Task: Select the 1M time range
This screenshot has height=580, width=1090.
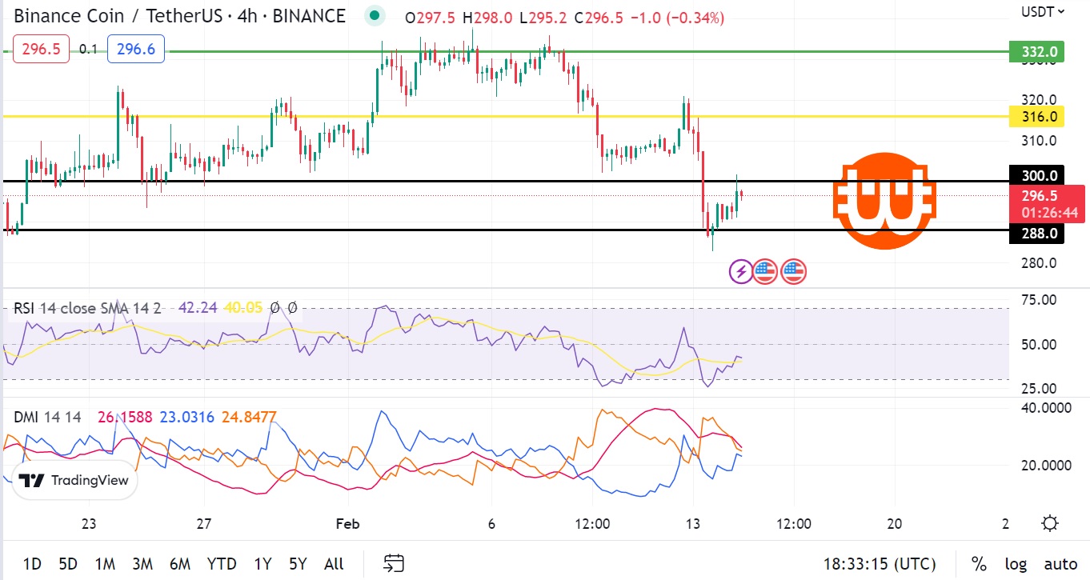Action: click(105, 563)
